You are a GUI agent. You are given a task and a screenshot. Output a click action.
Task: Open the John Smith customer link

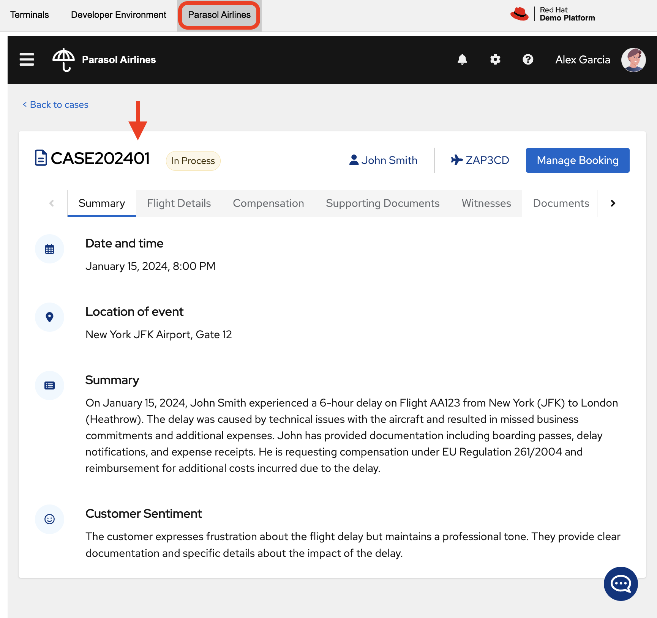point(384,160)
